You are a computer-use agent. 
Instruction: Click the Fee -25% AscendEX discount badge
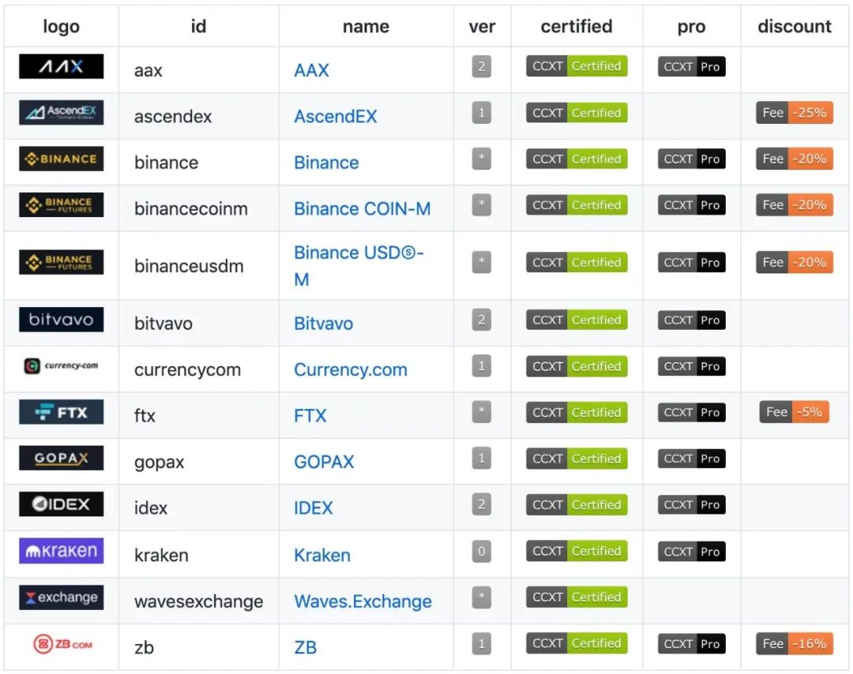point(794,113)
